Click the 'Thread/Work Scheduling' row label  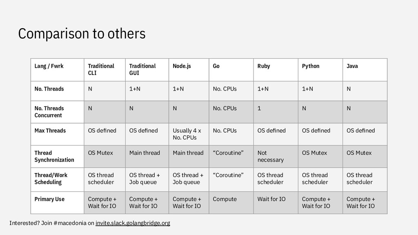coord(57,180)
